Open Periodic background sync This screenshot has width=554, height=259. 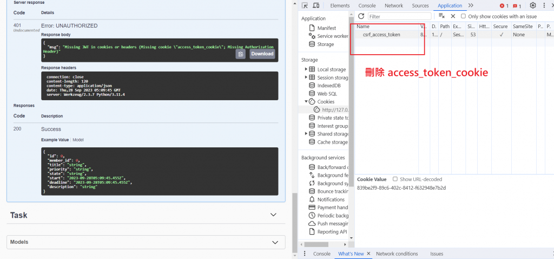point(328,216)
